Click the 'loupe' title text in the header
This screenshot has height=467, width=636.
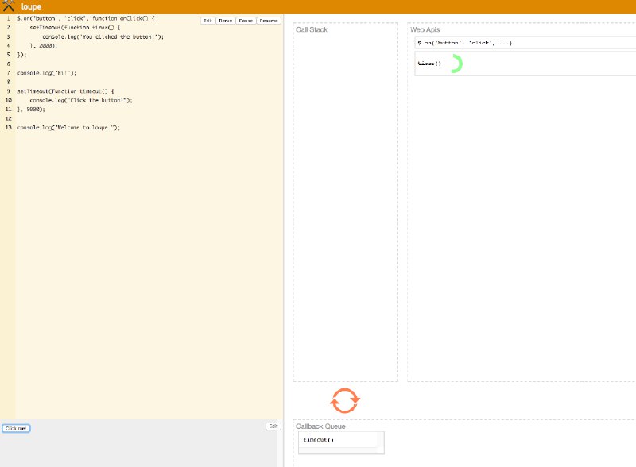[31, 6]
